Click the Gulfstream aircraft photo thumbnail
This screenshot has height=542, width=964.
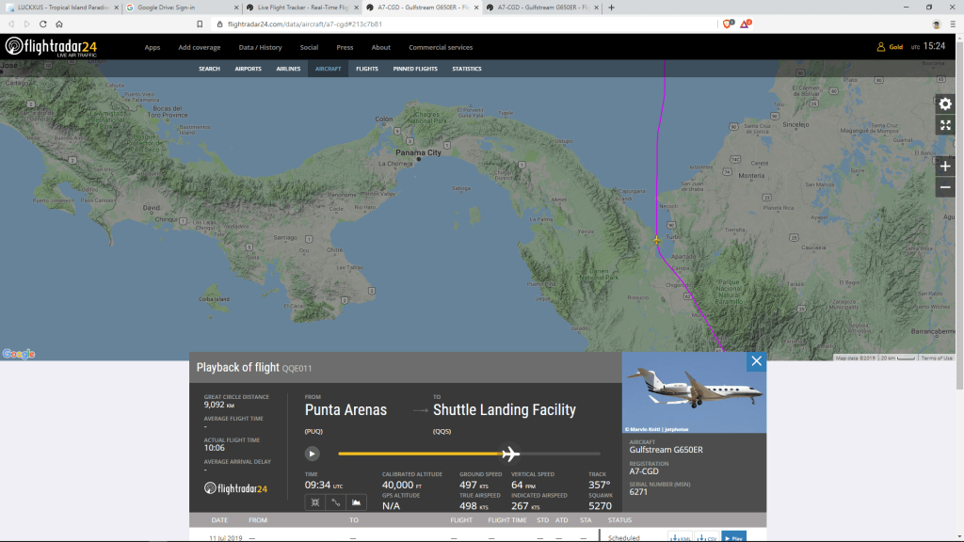(x=694, y=392)
